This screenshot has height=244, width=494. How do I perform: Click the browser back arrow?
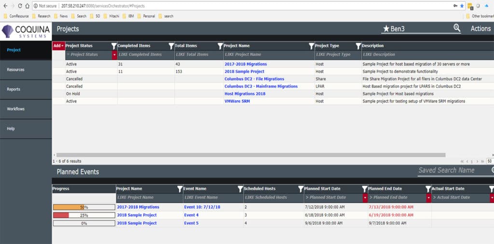(x=5, y=6)
